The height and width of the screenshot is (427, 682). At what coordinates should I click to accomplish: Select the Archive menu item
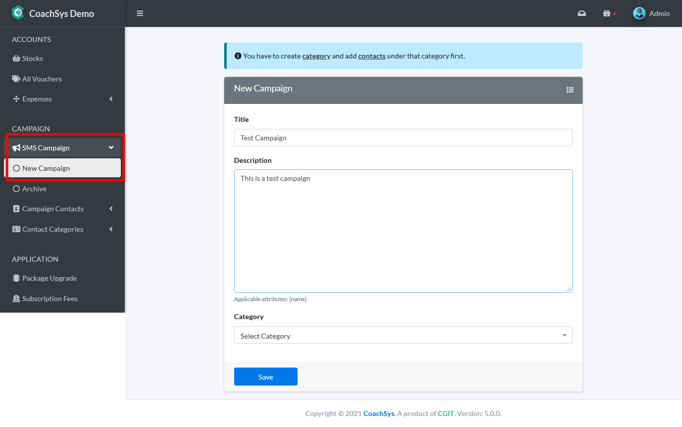34,189
